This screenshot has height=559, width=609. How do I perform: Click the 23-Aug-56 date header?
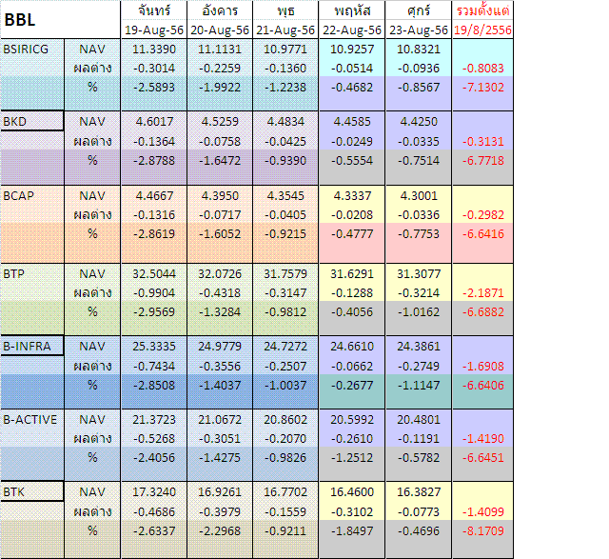click(419, 30)
